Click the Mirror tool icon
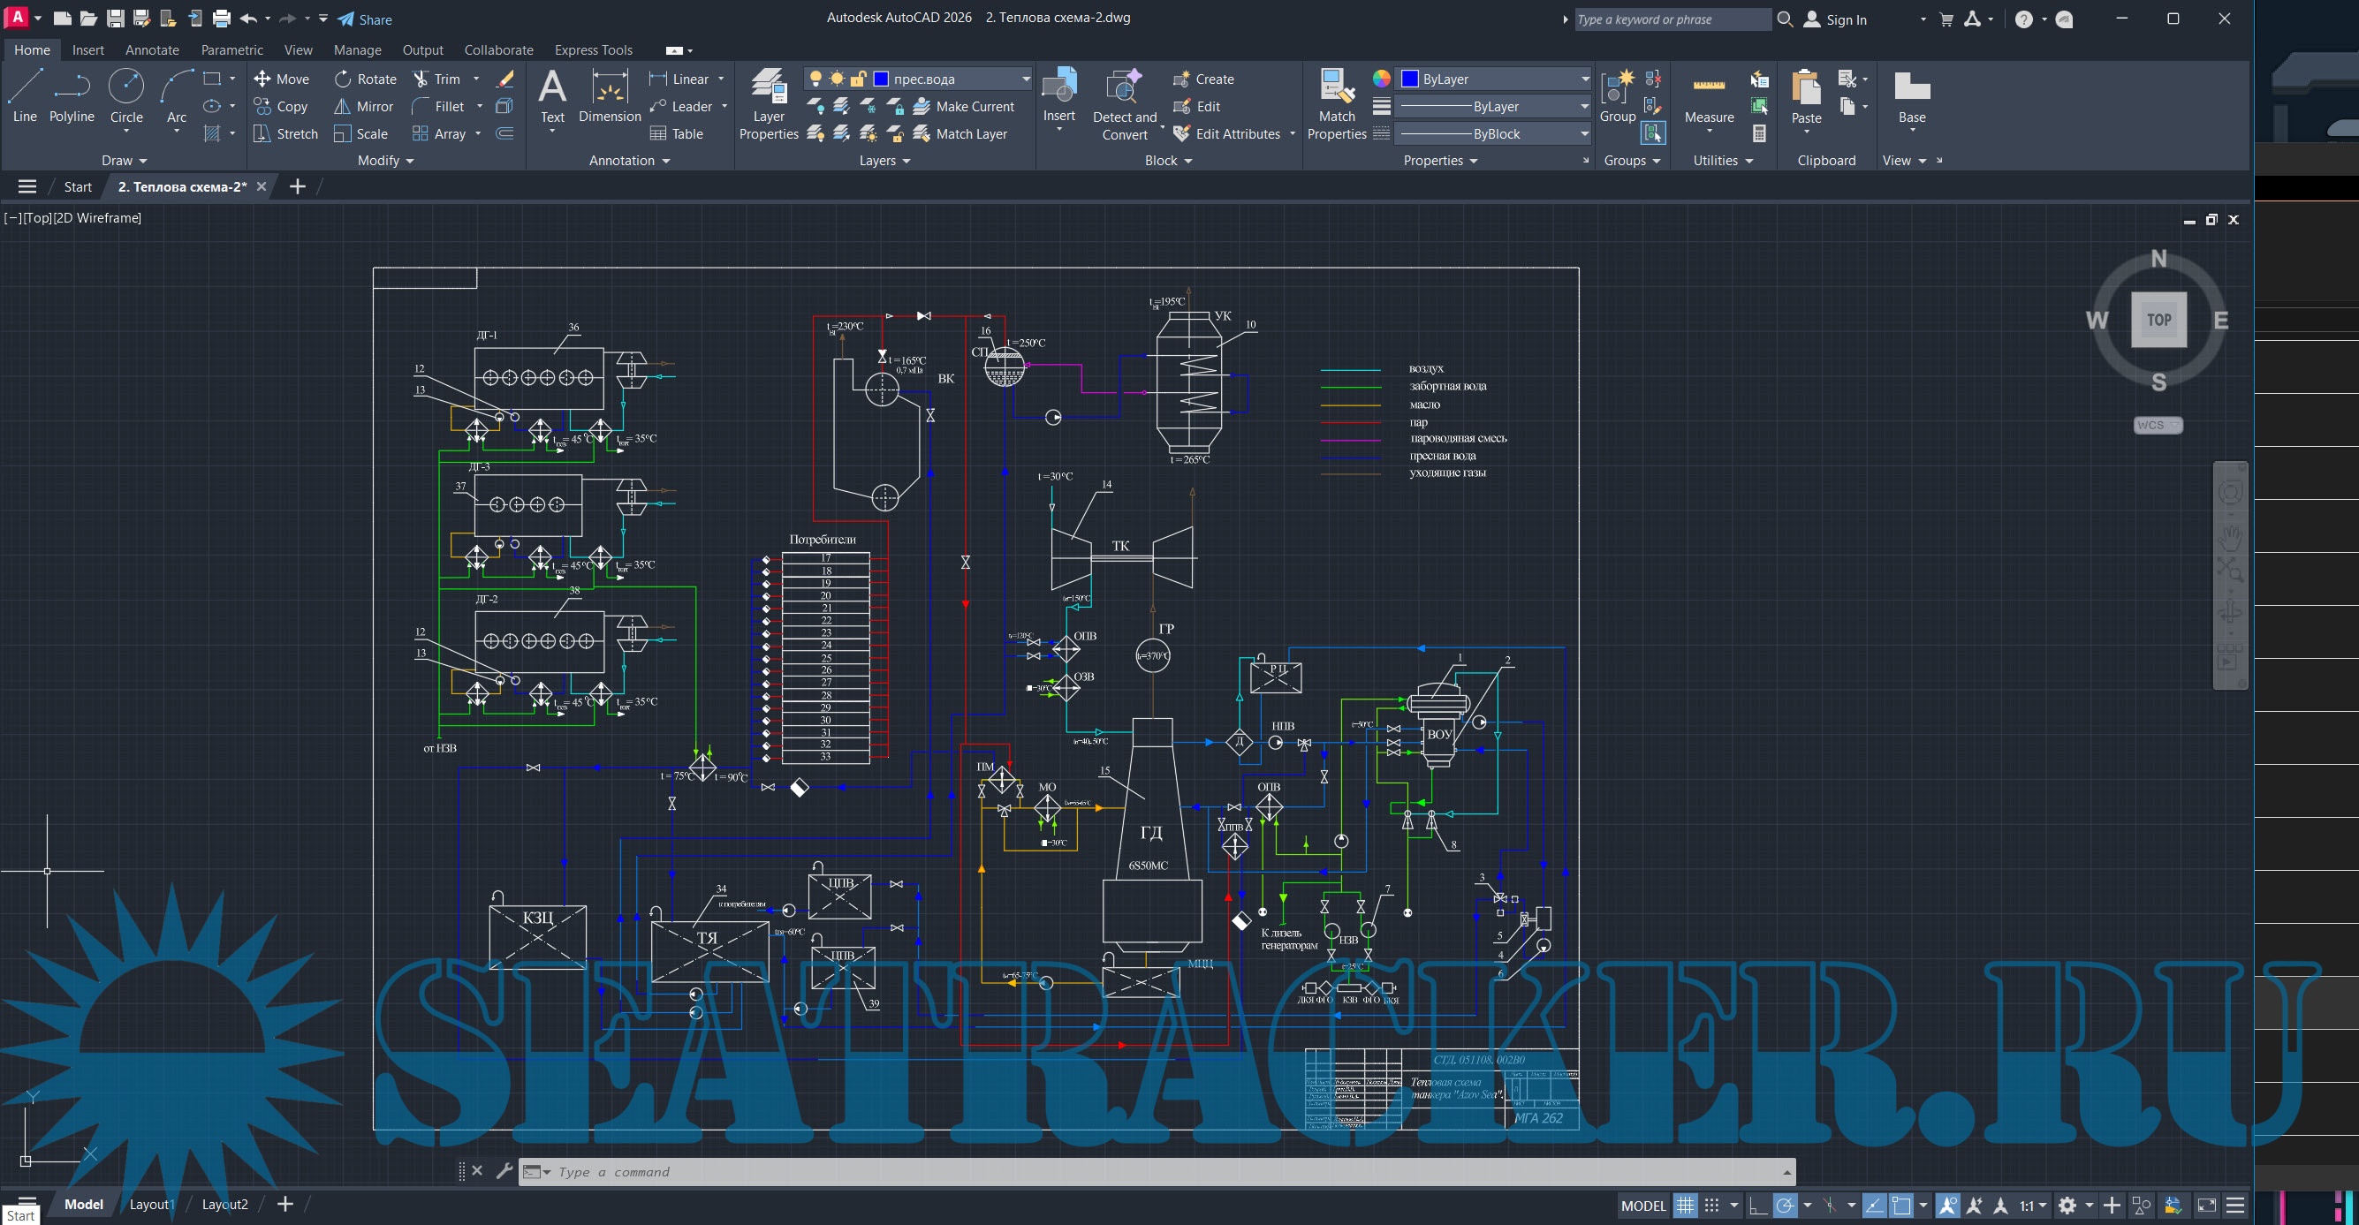The height and width of the screenshot is (1225, 2359). pos(343,106)
